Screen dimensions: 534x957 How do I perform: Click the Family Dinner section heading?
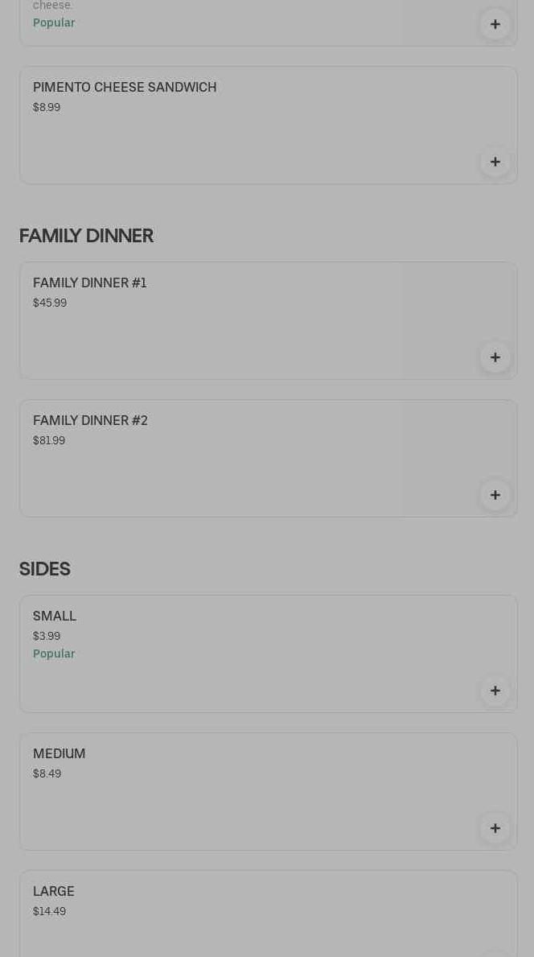[x=86, y=235]
